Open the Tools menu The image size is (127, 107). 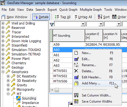108,10
